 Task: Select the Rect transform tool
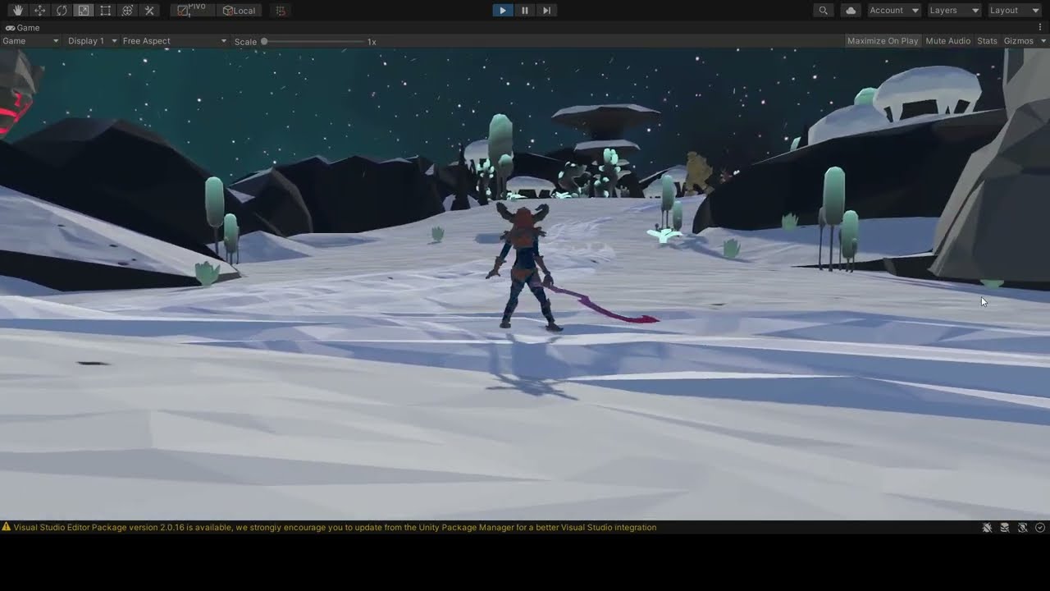[x=105, y=11]
